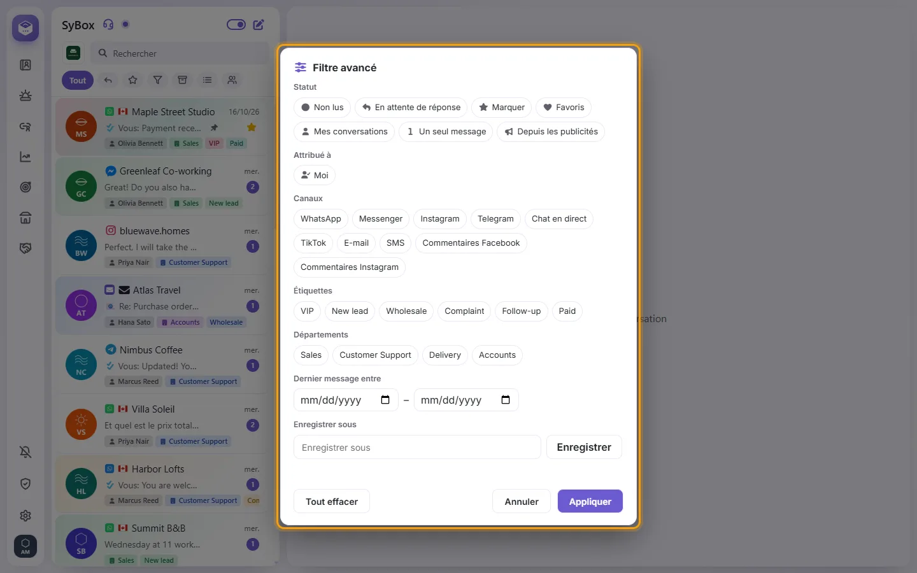Select Commentaires Facebook channel chip

point(471,243)
